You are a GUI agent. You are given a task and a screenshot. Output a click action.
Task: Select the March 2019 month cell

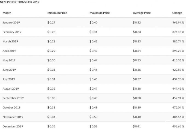click(x=10, y=41)
